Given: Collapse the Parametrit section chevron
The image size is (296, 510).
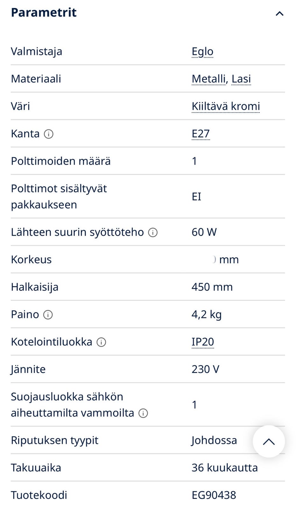Looking at the screenshot, I should click(x=279, y=13).
